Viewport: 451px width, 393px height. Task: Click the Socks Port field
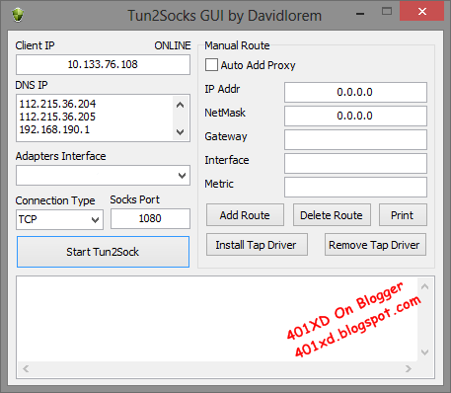[x=150, y=218]
